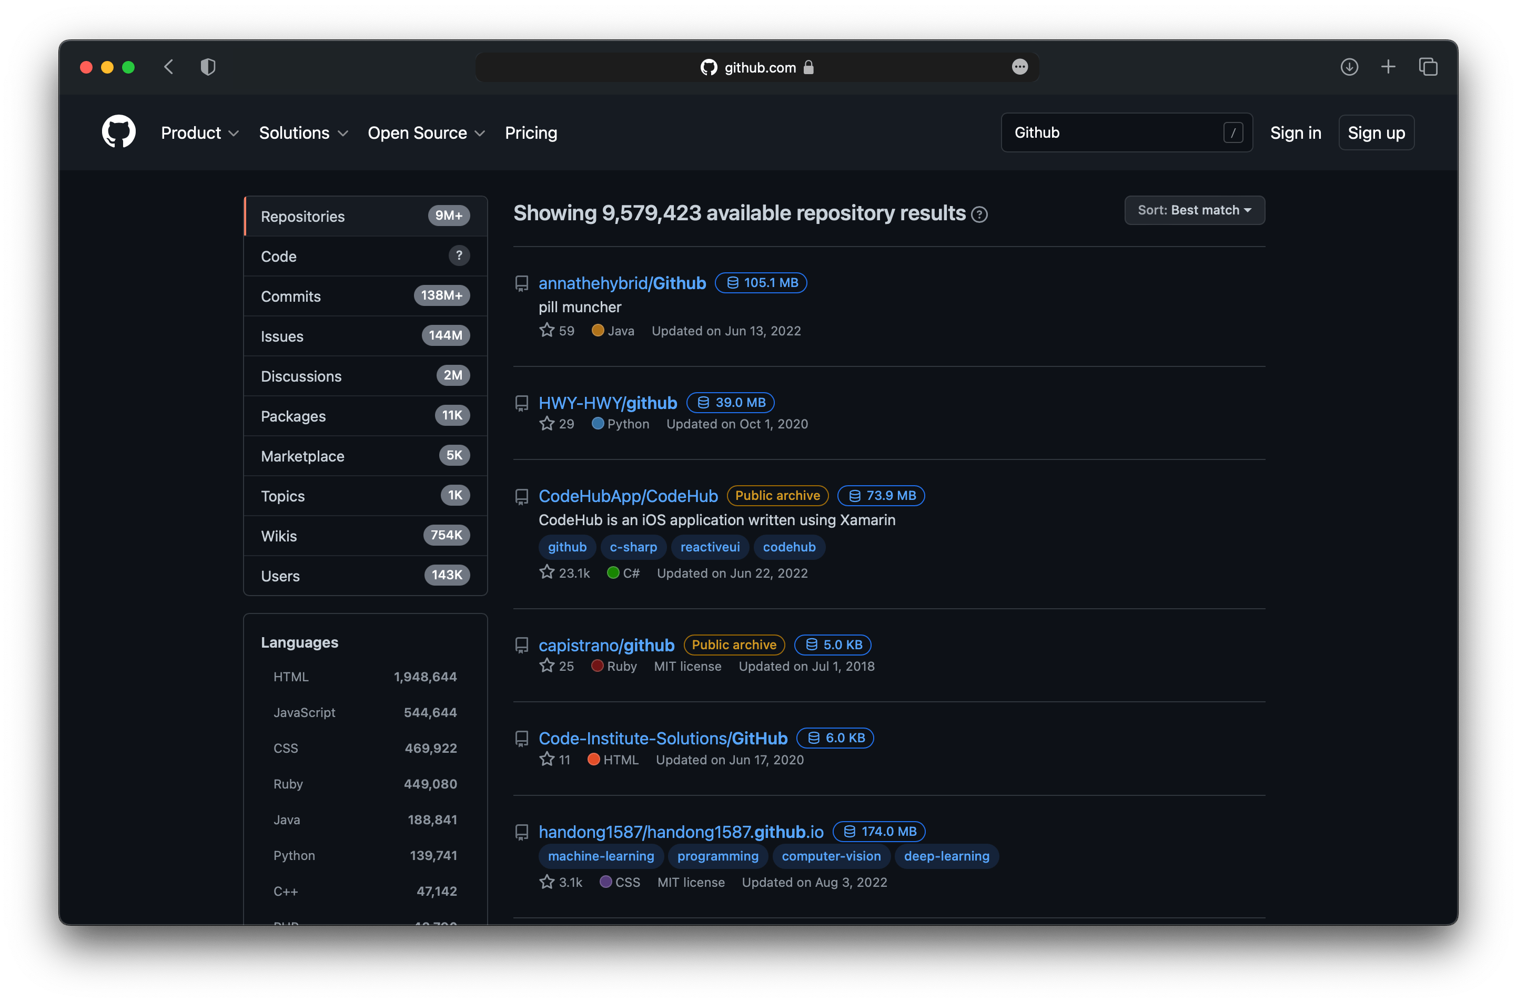Click the downloads icon in toolbar
This screenshot has width=1517, height=1003.
1349,67
